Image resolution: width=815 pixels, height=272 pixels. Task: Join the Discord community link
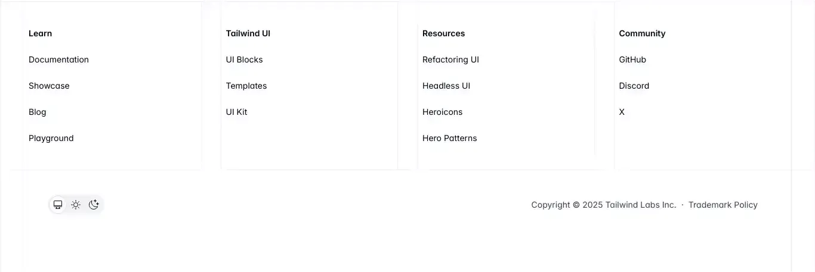pyautogui.click(x=634, y=86)
